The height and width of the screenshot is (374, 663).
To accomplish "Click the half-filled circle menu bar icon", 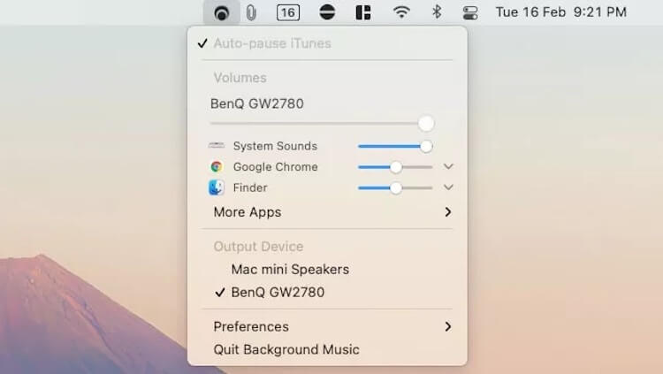I will [327, 11].
